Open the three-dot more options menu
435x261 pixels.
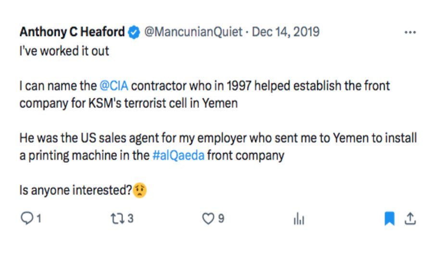coord(410,33)
